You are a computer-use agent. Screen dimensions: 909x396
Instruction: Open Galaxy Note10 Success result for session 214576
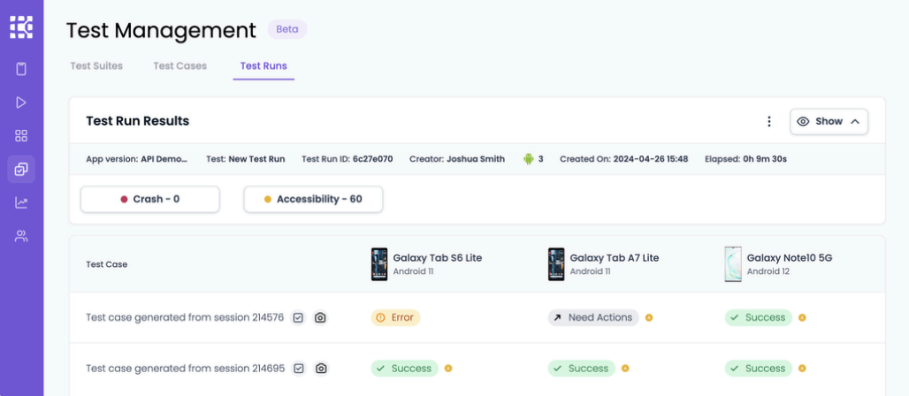tap(759, 317)
